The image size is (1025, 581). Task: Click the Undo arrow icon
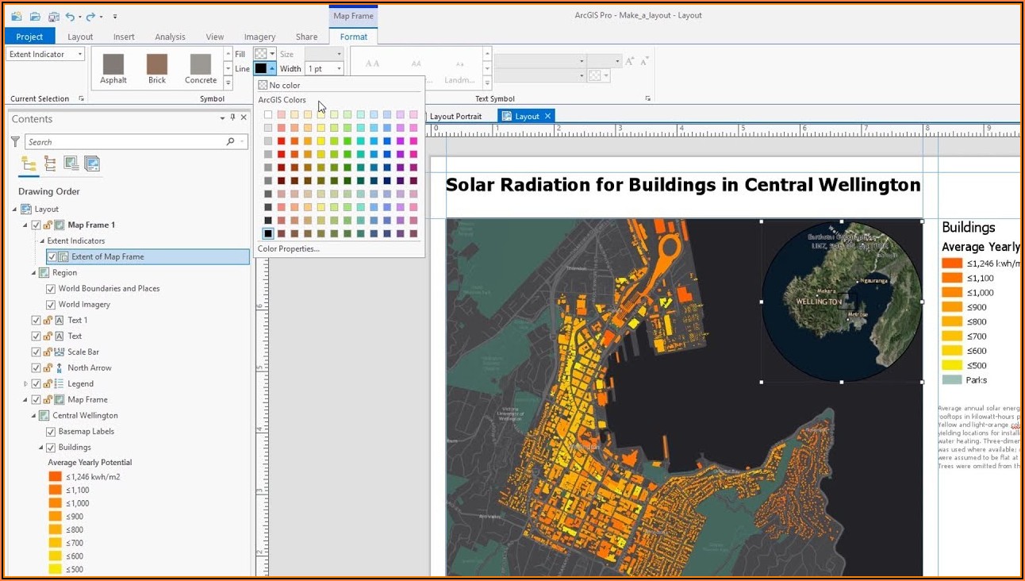[71, 16]
